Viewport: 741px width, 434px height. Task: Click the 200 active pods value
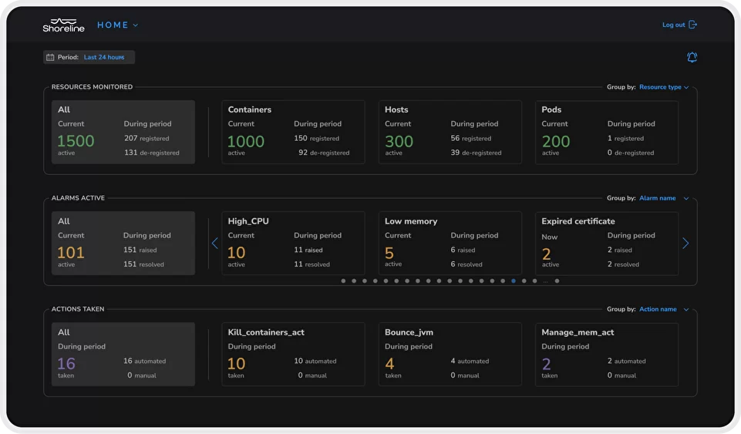[556, 141]
